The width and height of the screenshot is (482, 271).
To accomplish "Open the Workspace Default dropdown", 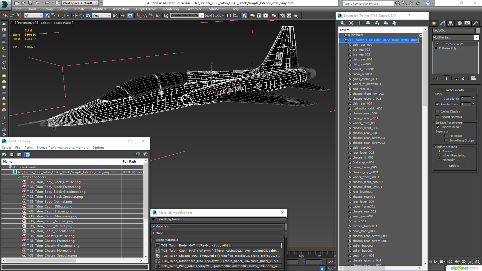I will click(80, 3).
